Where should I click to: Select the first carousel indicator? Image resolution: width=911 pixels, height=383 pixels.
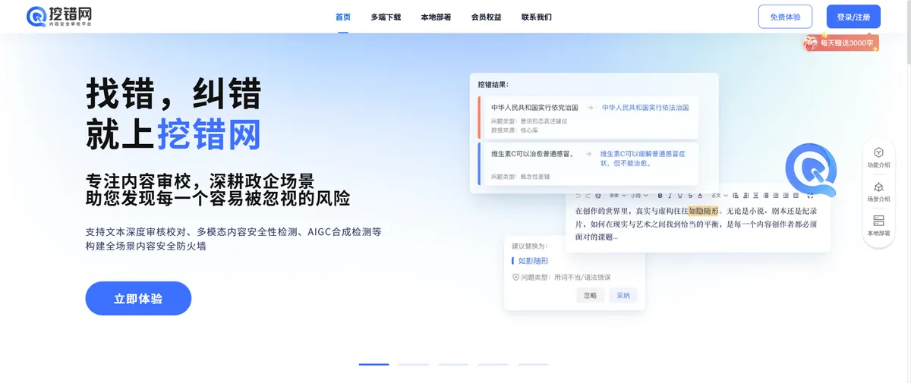[x=374, y=365]
